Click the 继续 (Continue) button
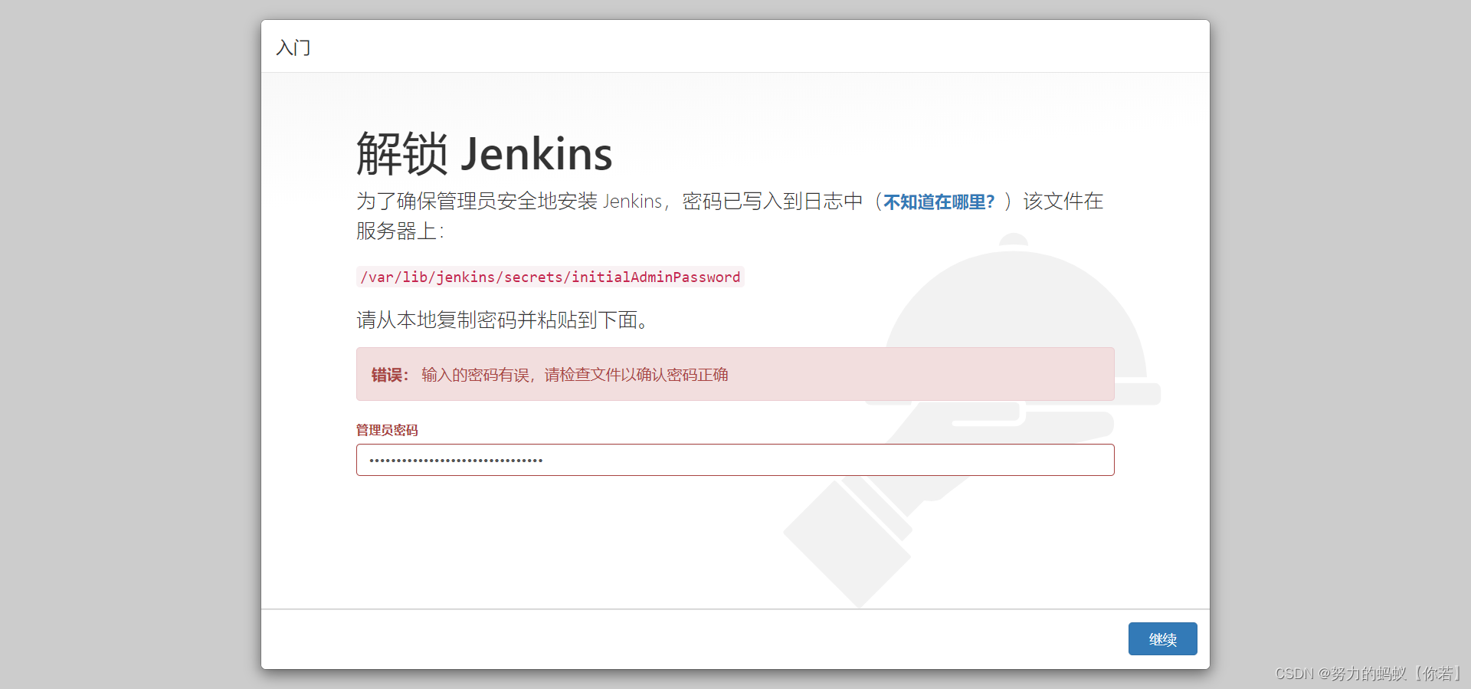This screenshot has height=689, width=1471. [1162, 638]
